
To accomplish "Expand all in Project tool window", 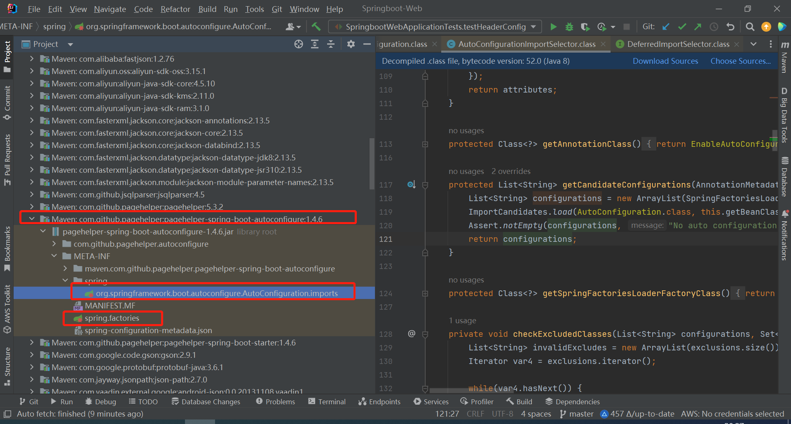I will [315, 44].
